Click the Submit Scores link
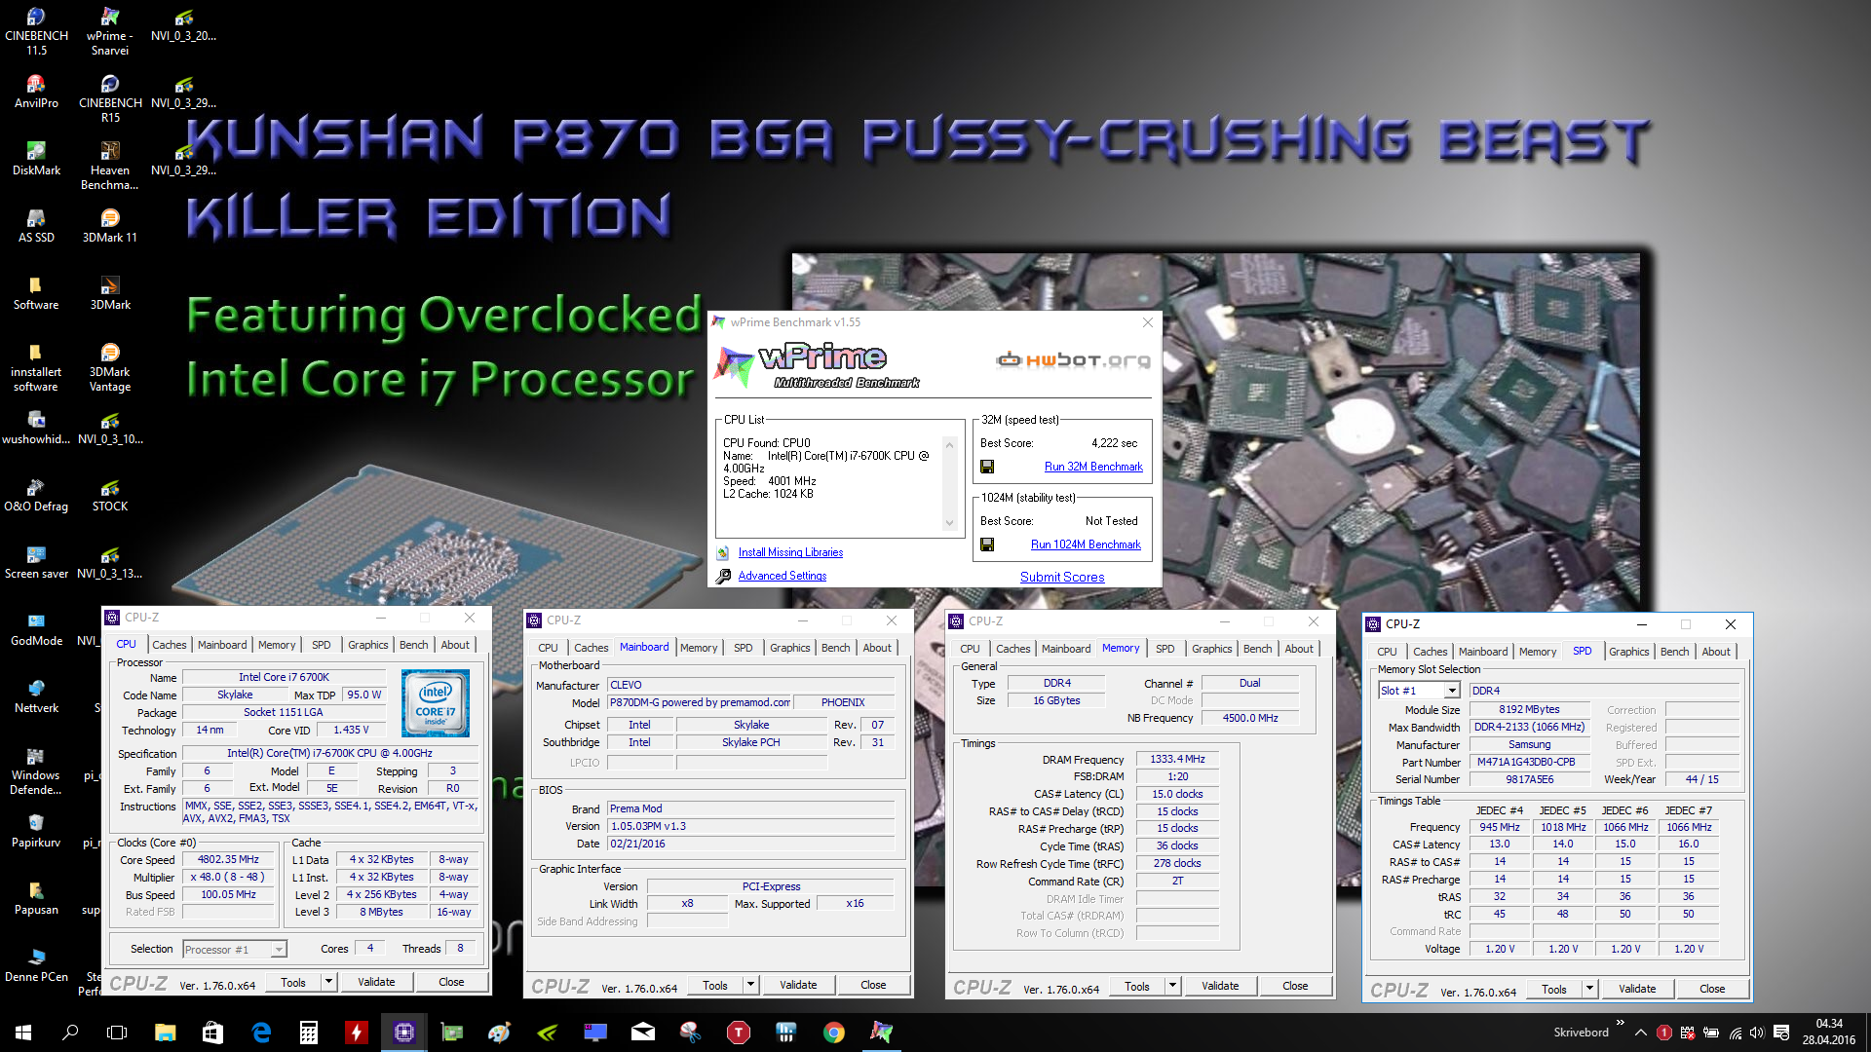Image resolution: width=1871 pixels, height=1052 pixels. click(1062, 577)
